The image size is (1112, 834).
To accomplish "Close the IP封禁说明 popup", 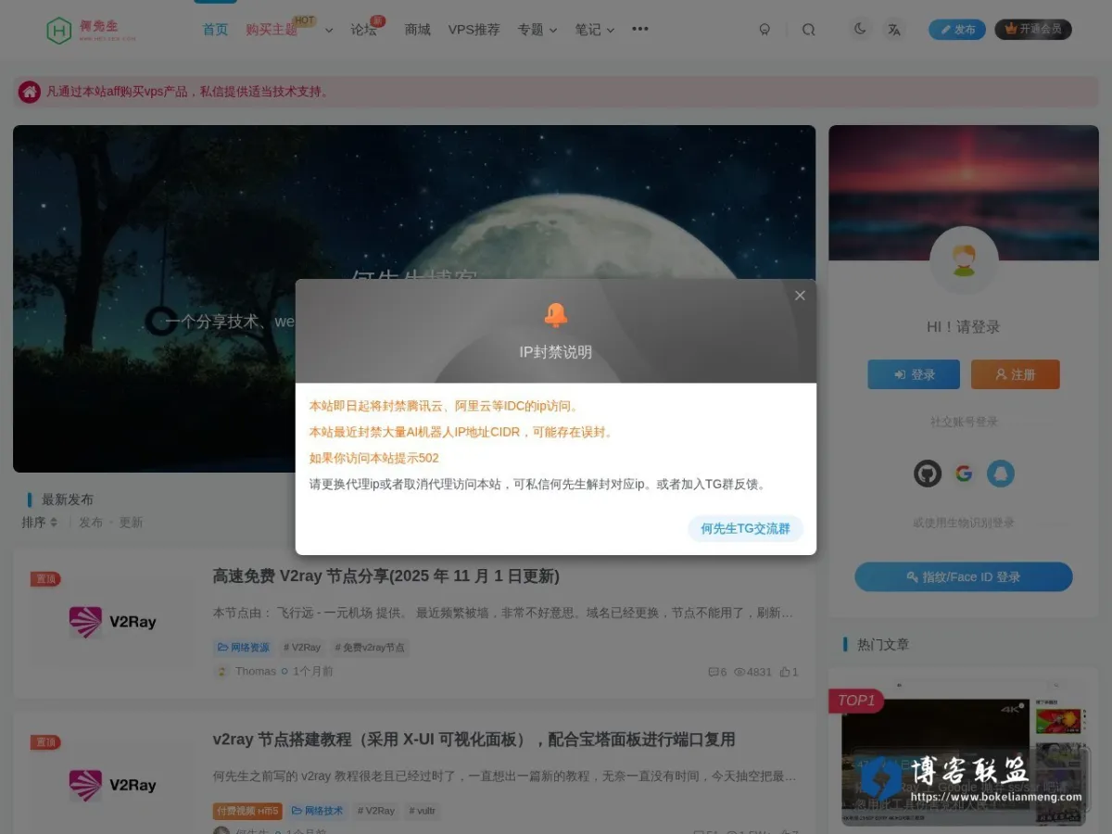I will (x=800, y=296).
